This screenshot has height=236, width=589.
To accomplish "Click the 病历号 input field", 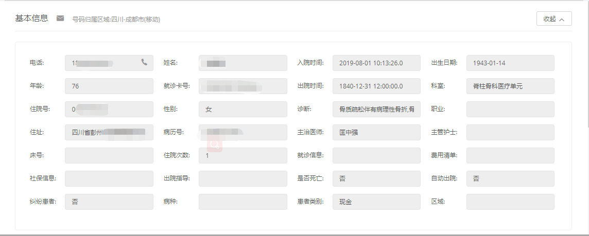I will click(x=242, y=133).
